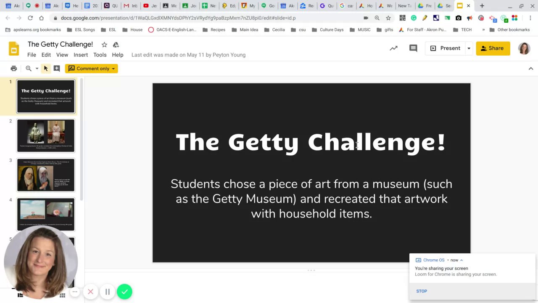Show more bookmarks via the double chevron

pos(483,30)
